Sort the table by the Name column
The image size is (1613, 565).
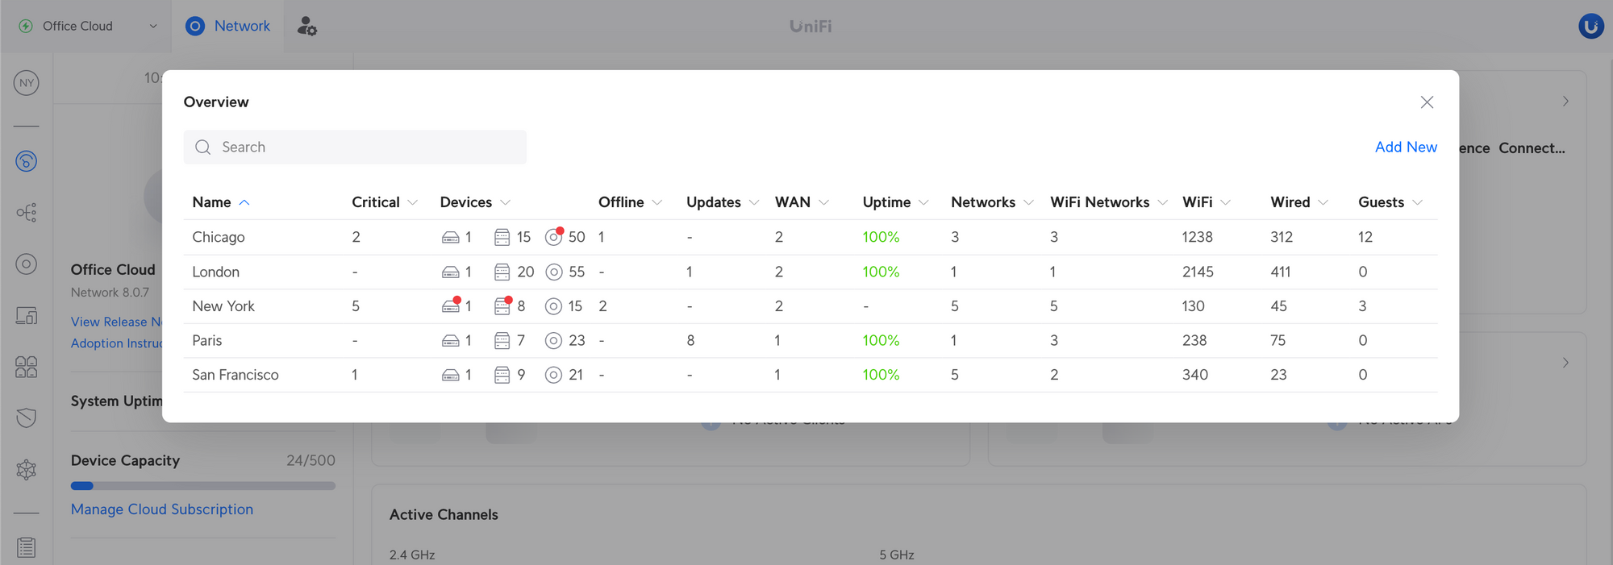[x=212, y=202]
